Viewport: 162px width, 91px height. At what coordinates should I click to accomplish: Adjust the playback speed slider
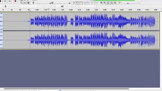pos(131,3)
